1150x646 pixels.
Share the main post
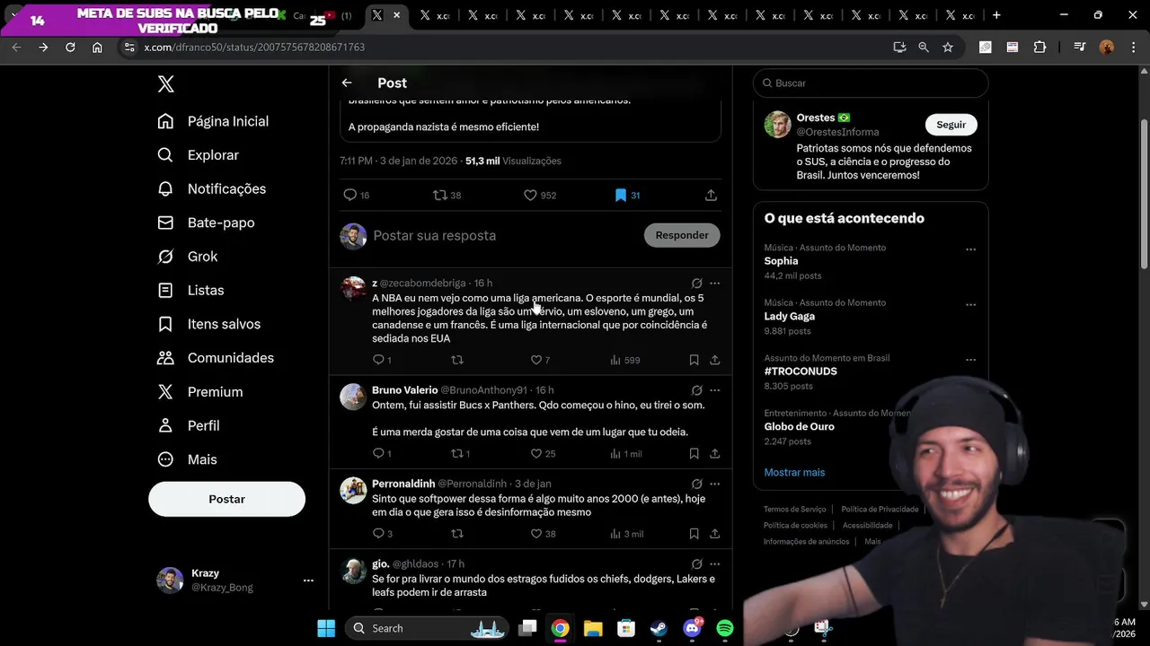pos(711,195)
